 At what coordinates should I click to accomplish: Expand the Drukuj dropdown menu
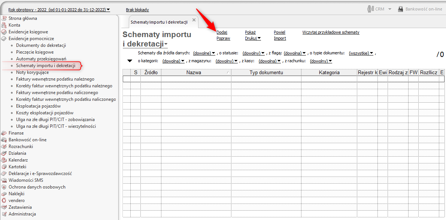(253, 38)
